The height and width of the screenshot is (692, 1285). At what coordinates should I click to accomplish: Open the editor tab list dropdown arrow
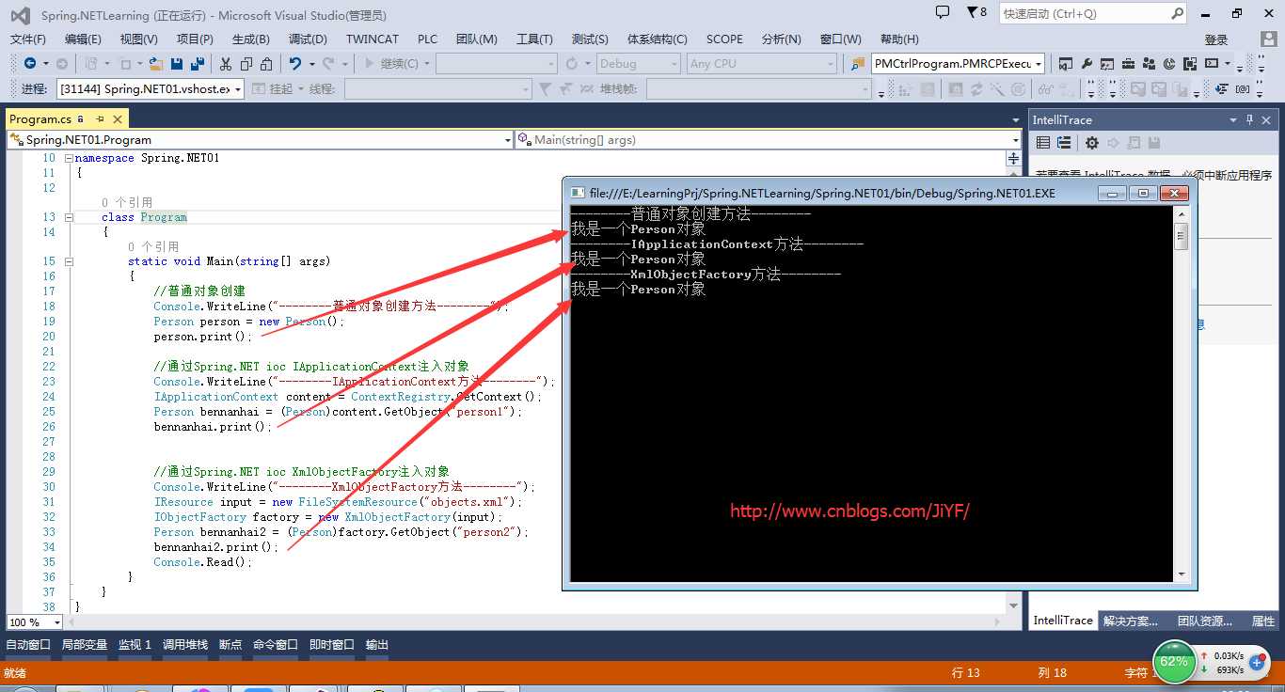(x=1015, y=120)
